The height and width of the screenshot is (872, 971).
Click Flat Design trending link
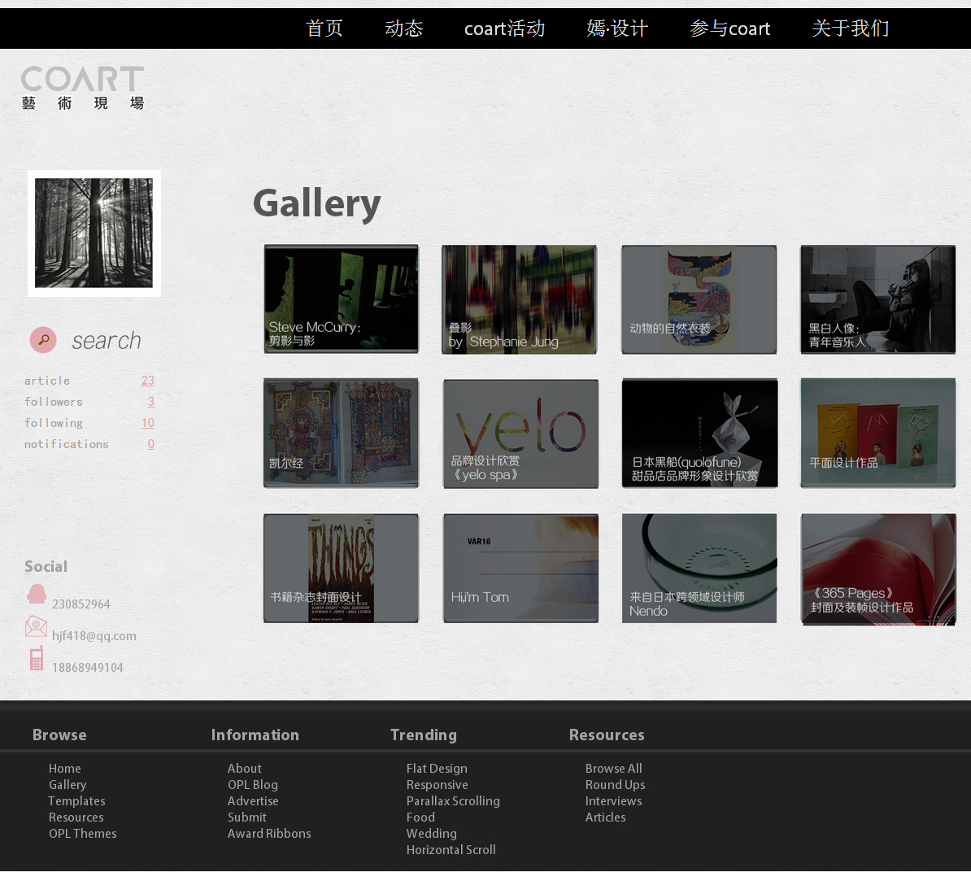(x=438, y=768)
